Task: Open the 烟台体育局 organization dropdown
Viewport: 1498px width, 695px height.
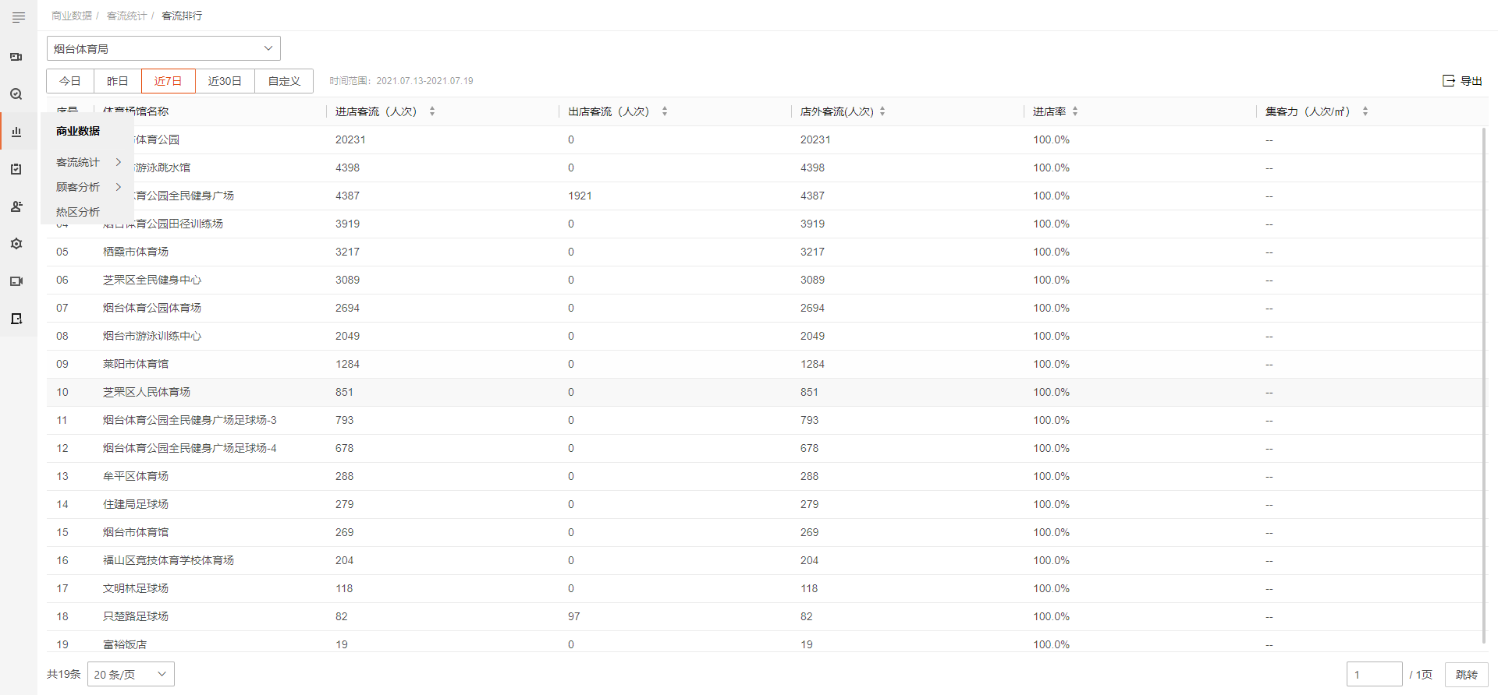Action: pyautogui.click(x=164, y=48)
